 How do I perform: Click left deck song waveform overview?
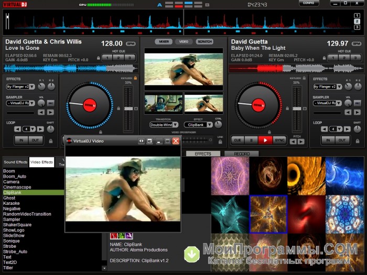(71, 69)
